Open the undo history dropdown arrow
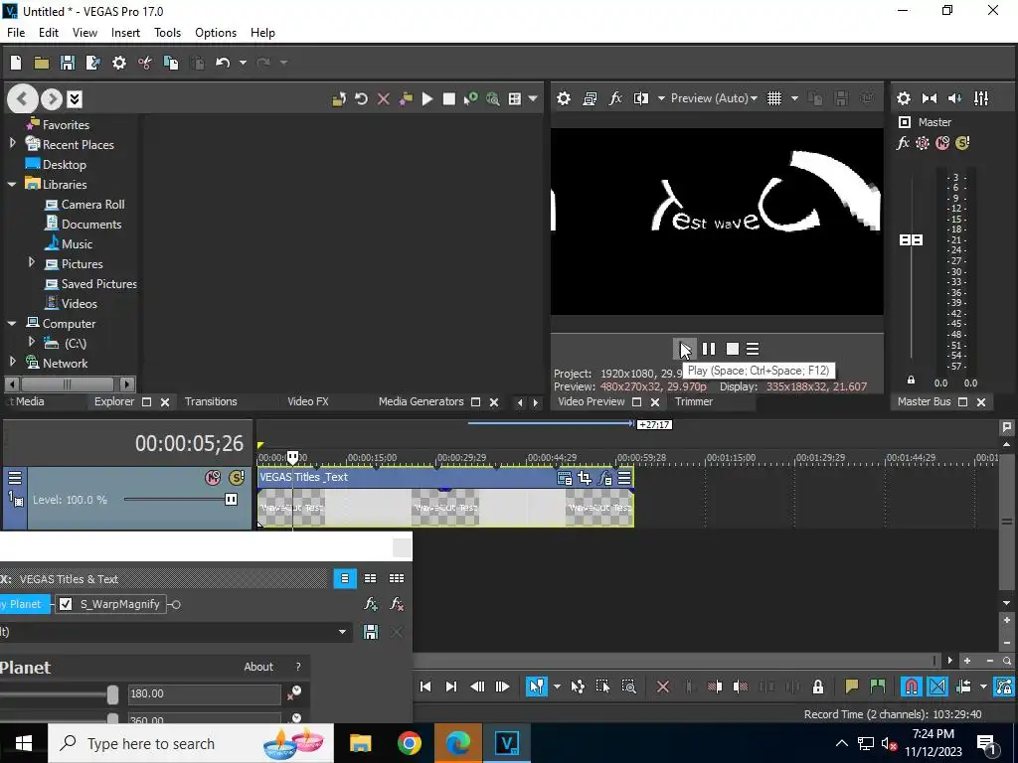The image size is (1018, 763). click(x=243, y=63)
